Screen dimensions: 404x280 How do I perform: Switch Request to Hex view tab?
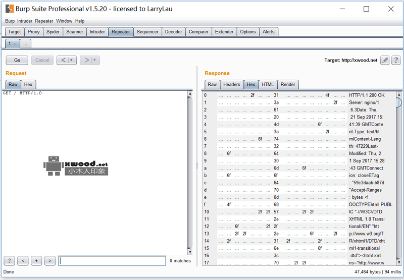[28, 84]
